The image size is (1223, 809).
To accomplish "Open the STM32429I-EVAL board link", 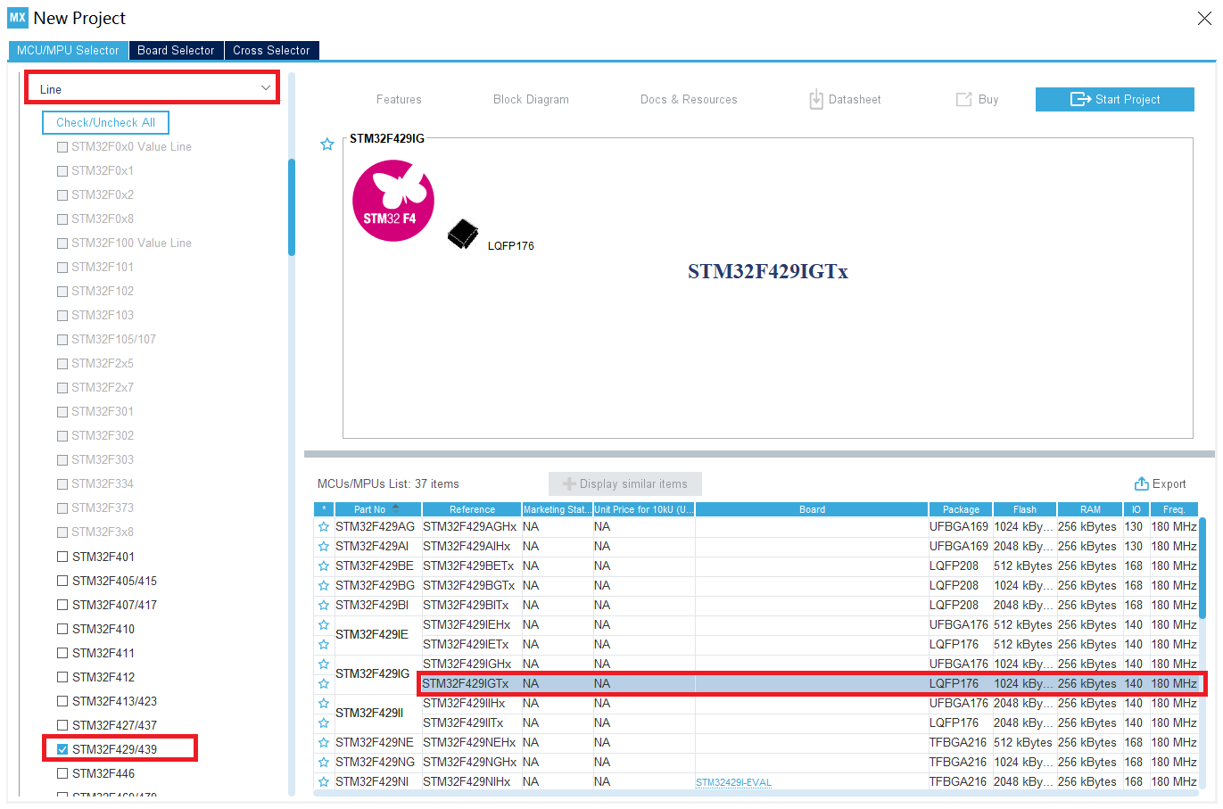I will point(733,783).
